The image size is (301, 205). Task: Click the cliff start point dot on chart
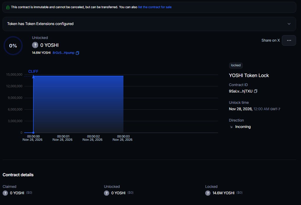coord(33,133)
